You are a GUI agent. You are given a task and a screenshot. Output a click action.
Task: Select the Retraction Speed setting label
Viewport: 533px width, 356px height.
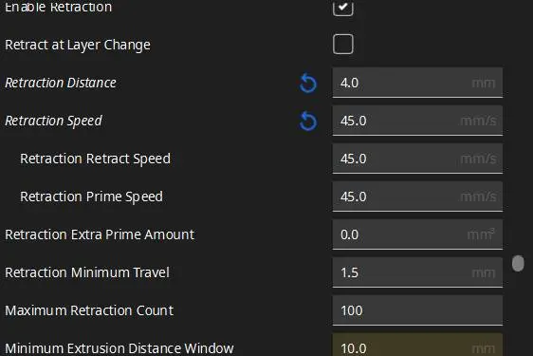[53, 122]
